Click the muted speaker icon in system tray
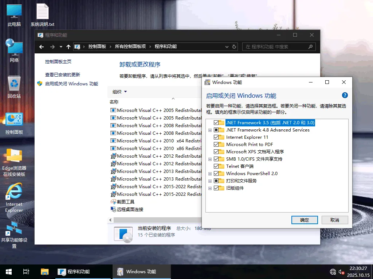This screenshot has height=279, width=373. coord(341,271)
